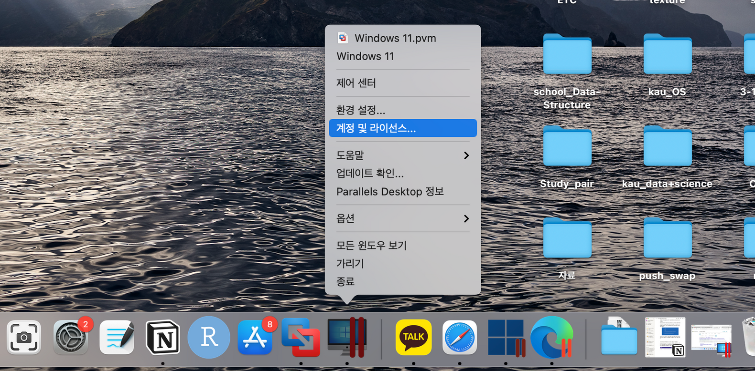Open Parallels Desktop 정보 menu item
The width and height of the screenshot is (755, 371).
coord(403,192)
